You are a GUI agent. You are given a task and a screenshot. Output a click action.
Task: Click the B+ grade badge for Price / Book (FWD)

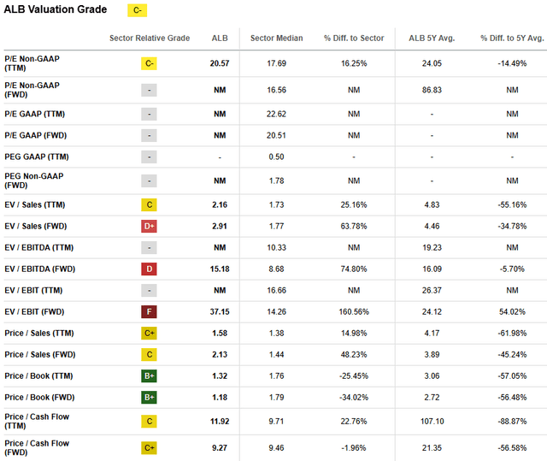coord(150,397)
